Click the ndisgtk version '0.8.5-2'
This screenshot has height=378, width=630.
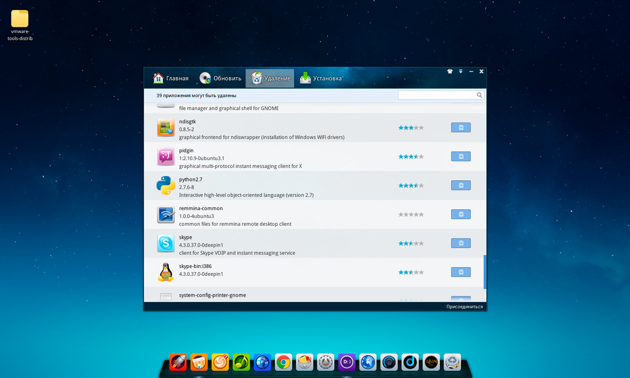(x=187, y=129)
